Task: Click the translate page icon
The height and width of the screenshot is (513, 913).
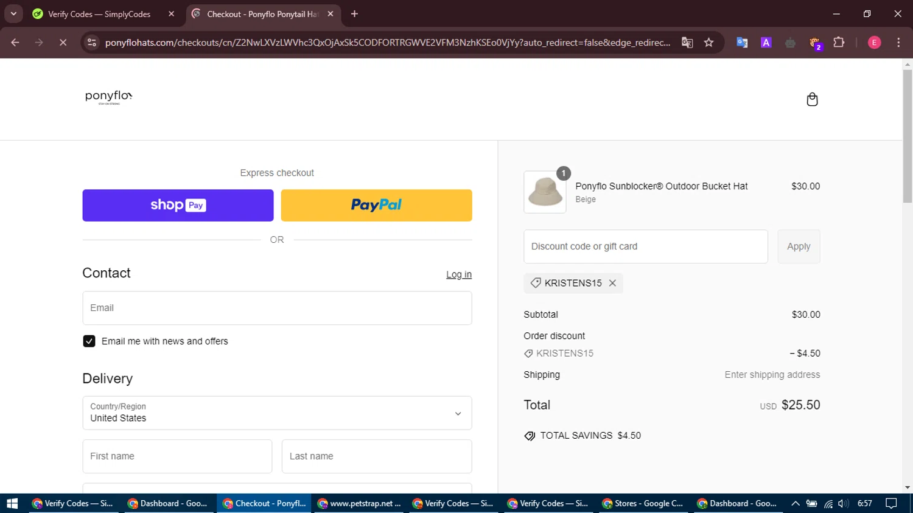Action: 687,43
